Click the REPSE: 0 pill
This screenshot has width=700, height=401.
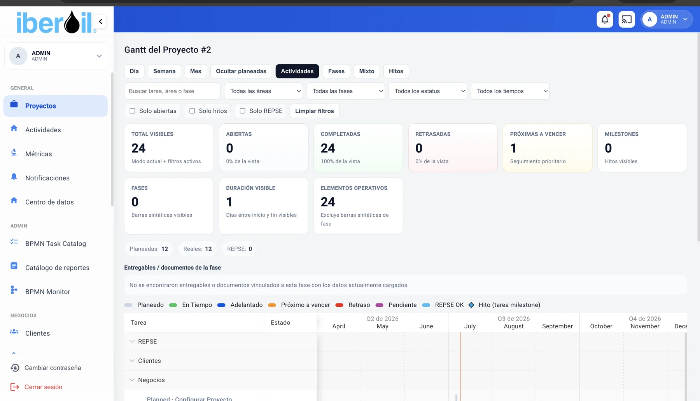point(240,249)
